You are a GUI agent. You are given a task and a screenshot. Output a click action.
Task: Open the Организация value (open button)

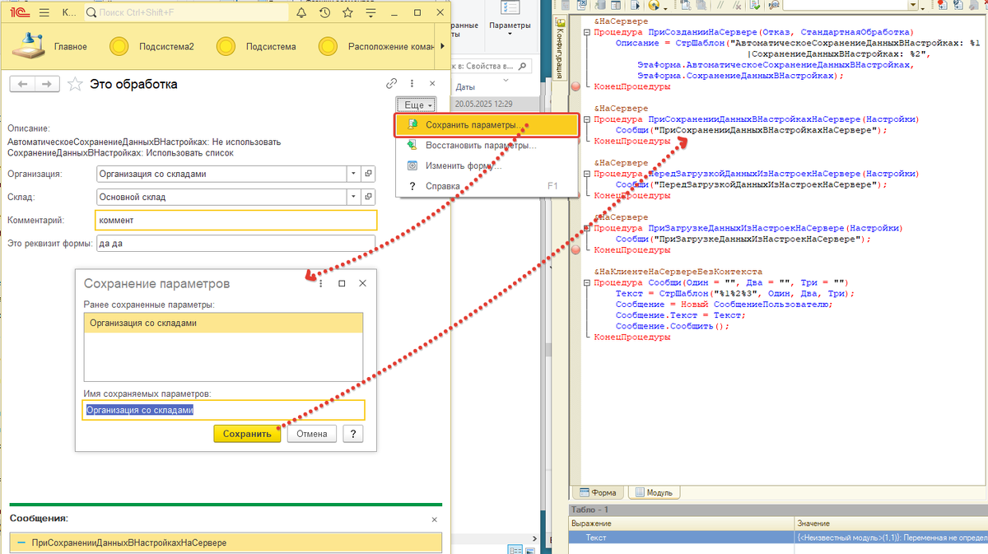pos(368,174)
